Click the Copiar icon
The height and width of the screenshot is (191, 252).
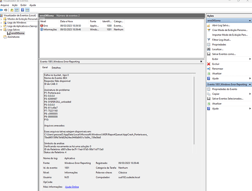[209, 94]
